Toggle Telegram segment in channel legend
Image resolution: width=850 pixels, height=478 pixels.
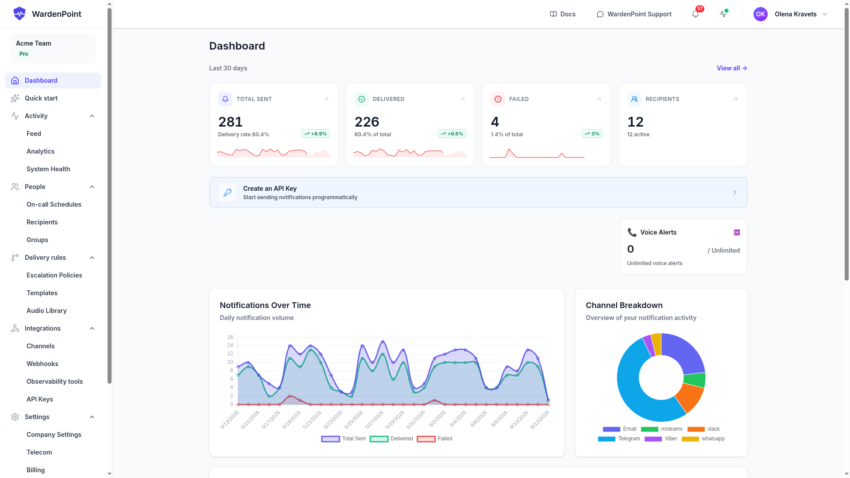[619, 439]
